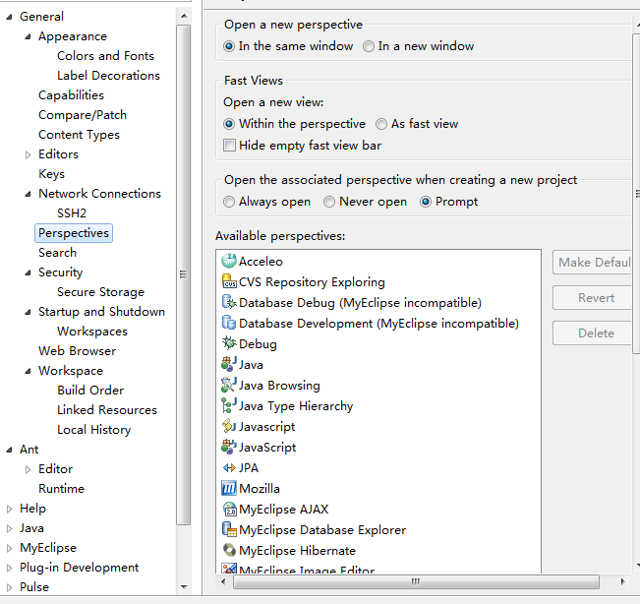The height and width of the screenshot is (604, 640).
Task: Click the CVS Repository Exploring icon
Action: tap(229, 281)
